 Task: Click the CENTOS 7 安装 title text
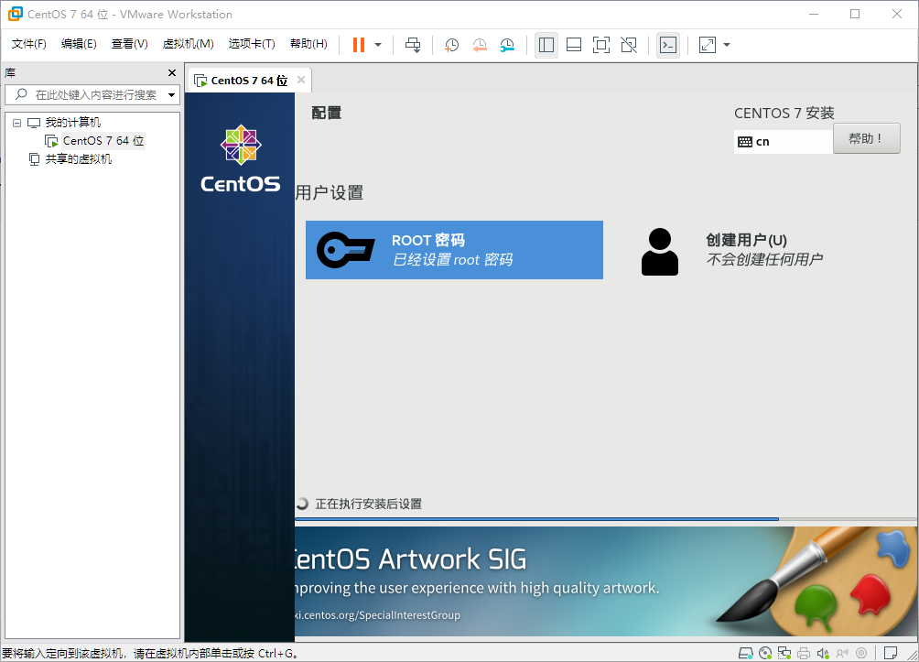[x=784, y=114]
